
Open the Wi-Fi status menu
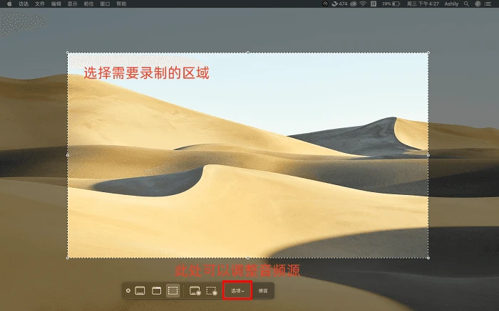click(x=363, y=4)
